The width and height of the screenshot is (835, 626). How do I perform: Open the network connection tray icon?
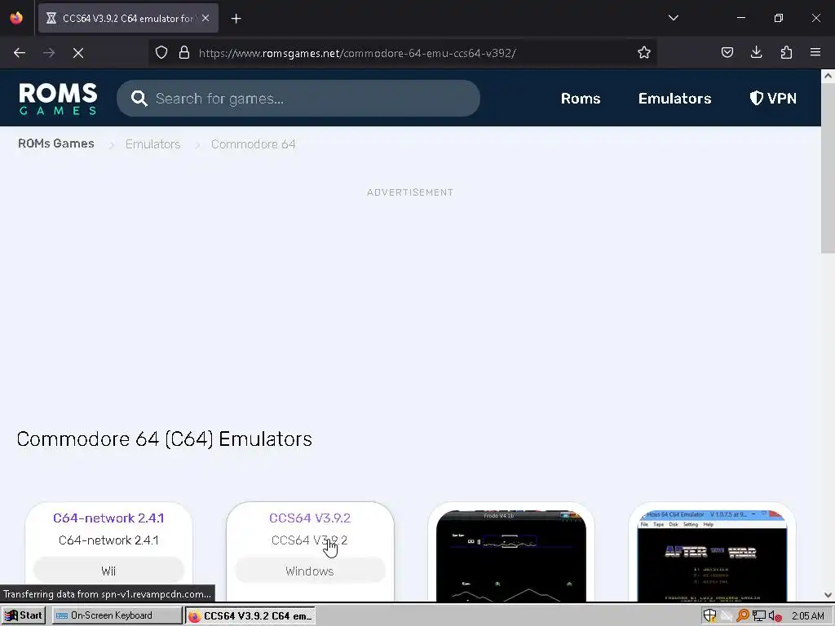[759, 616]
